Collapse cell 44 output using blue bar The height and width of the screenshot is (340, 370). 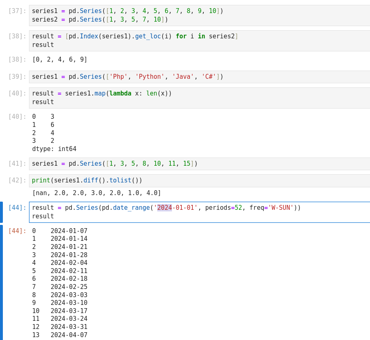click(x=1, y=282)
